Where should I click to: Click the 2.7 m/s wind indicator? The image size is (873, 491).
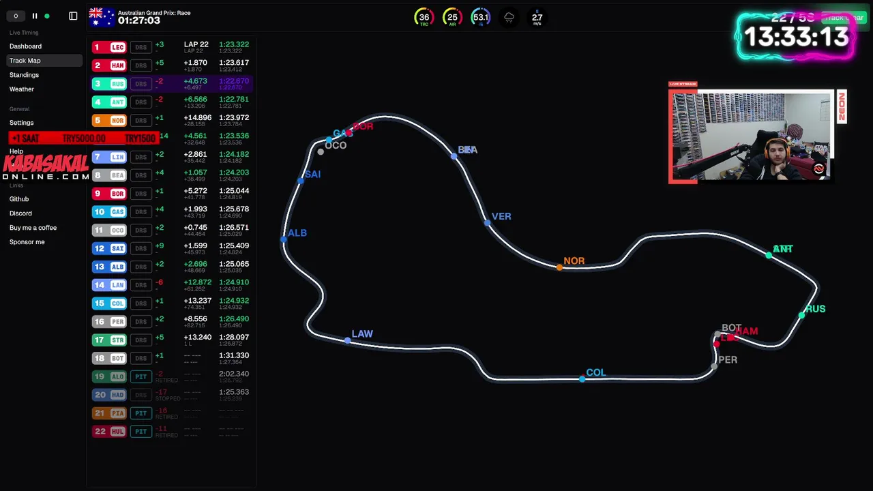point(537,18)
